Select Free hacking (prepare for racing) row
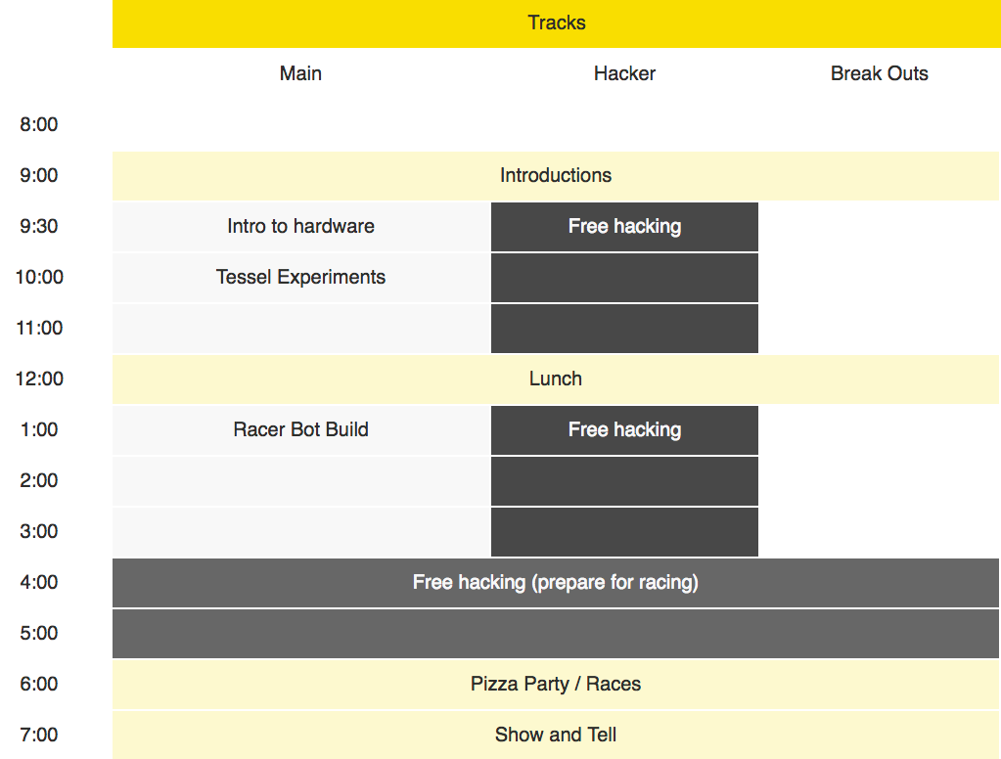1001x759 pixels. point(556,583)
